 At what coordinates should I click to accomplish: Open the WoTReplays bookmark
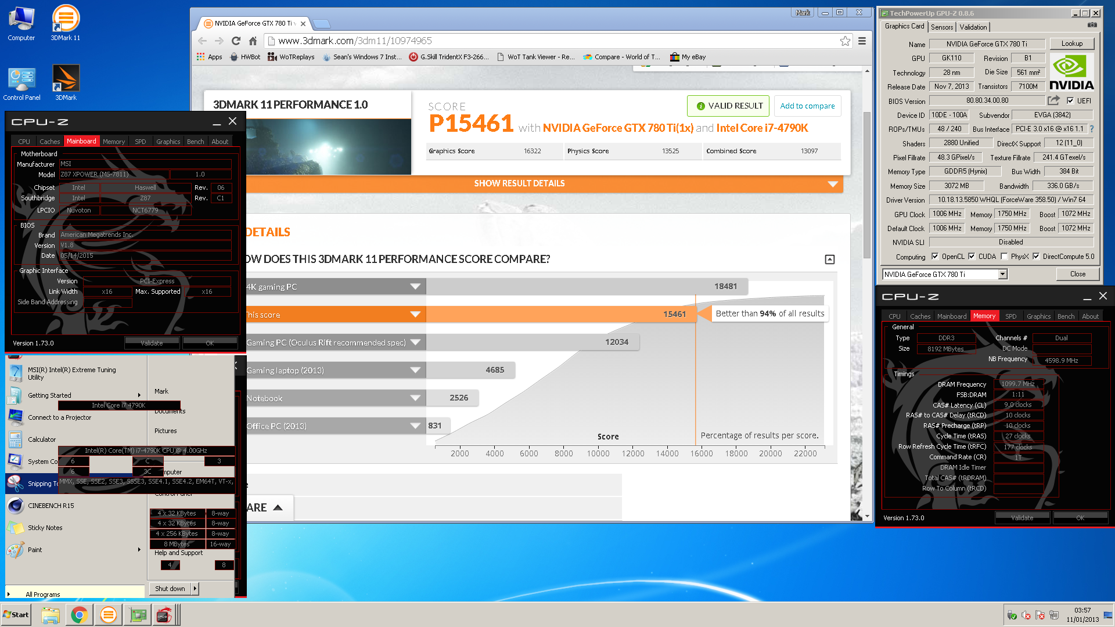coord(291,57)
